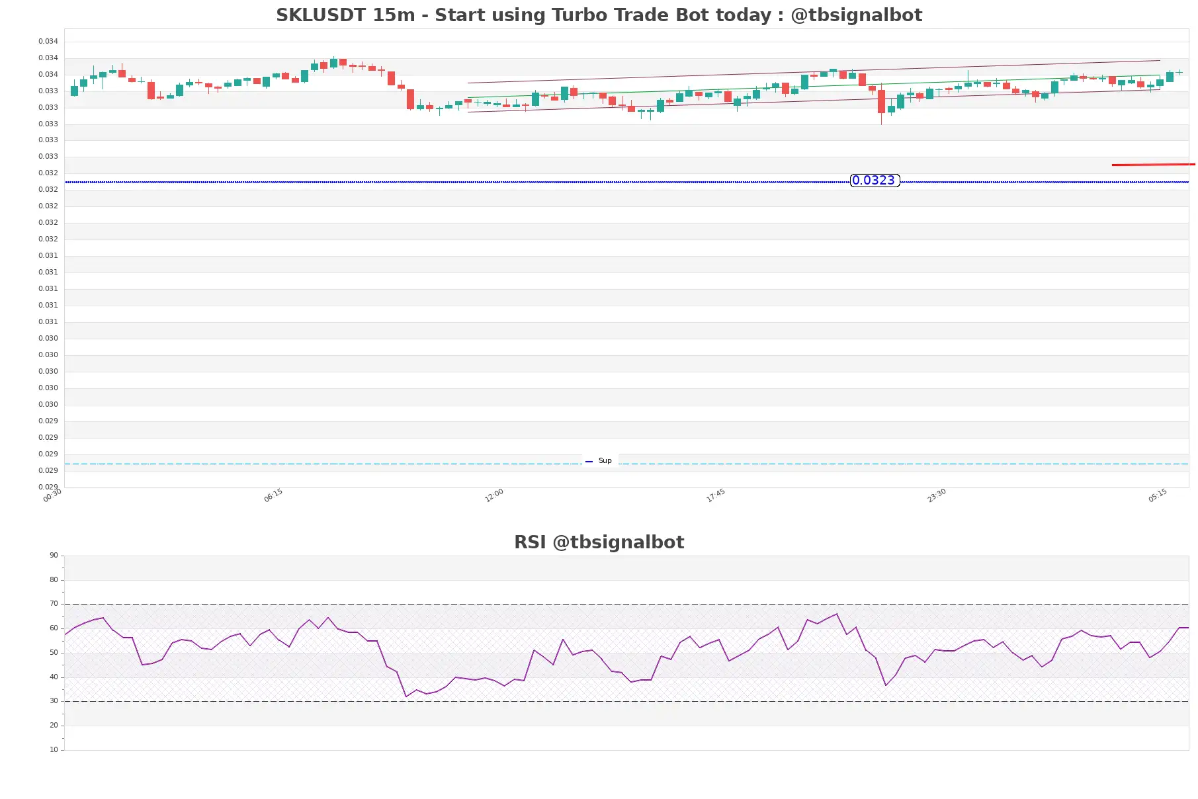The height and width of the screenshot is (799, 1198).
Task: Click the RSI 70 axis label
Action: pos(54,604)
